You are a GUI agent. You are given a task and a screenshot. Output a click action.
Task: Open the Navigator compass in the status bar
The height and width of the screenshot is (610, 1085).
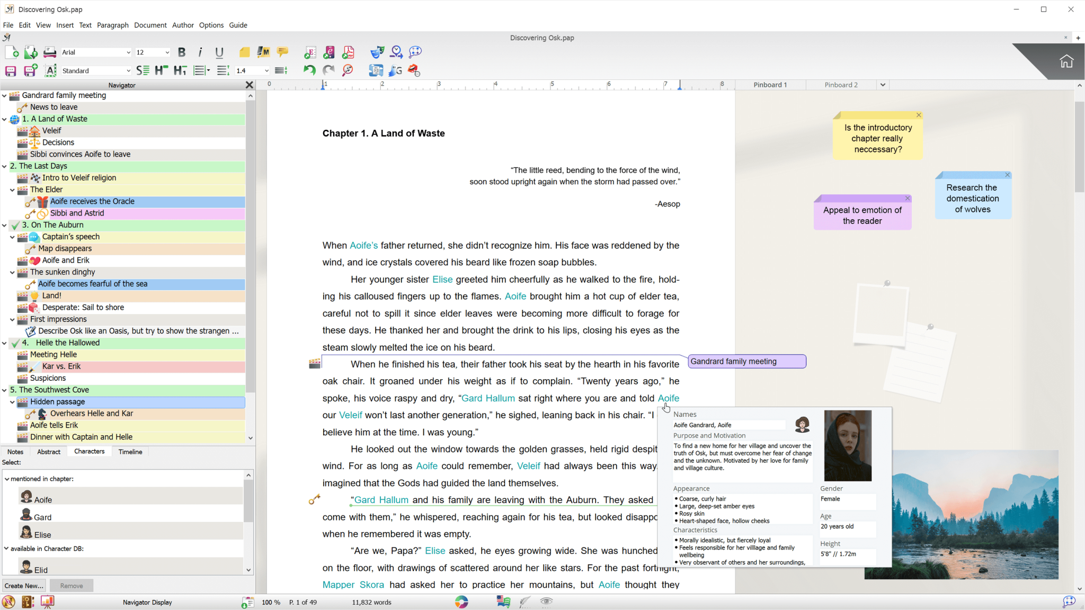(7, 602)
